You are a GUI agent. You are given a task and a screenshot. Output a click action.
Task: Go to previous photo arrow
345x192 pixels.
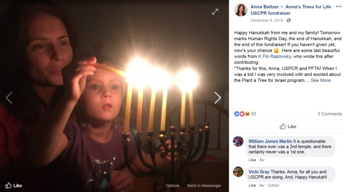tap(9, 98)
